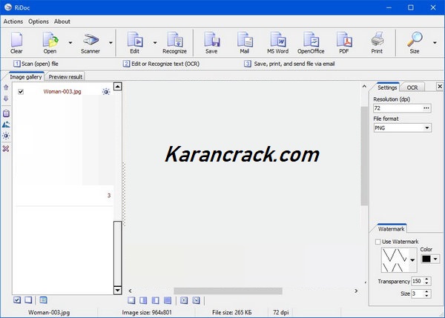Click the Size magnifier icon
Viewport: 445px width, 318px height.
(415, 42)
